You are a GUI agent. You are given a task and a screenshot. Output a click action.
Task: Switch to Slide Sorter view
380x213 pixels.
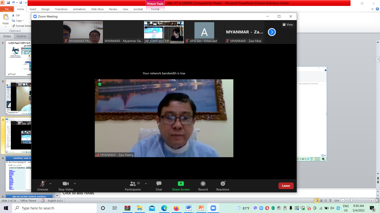pyautogui.click(x=321, y=201)
